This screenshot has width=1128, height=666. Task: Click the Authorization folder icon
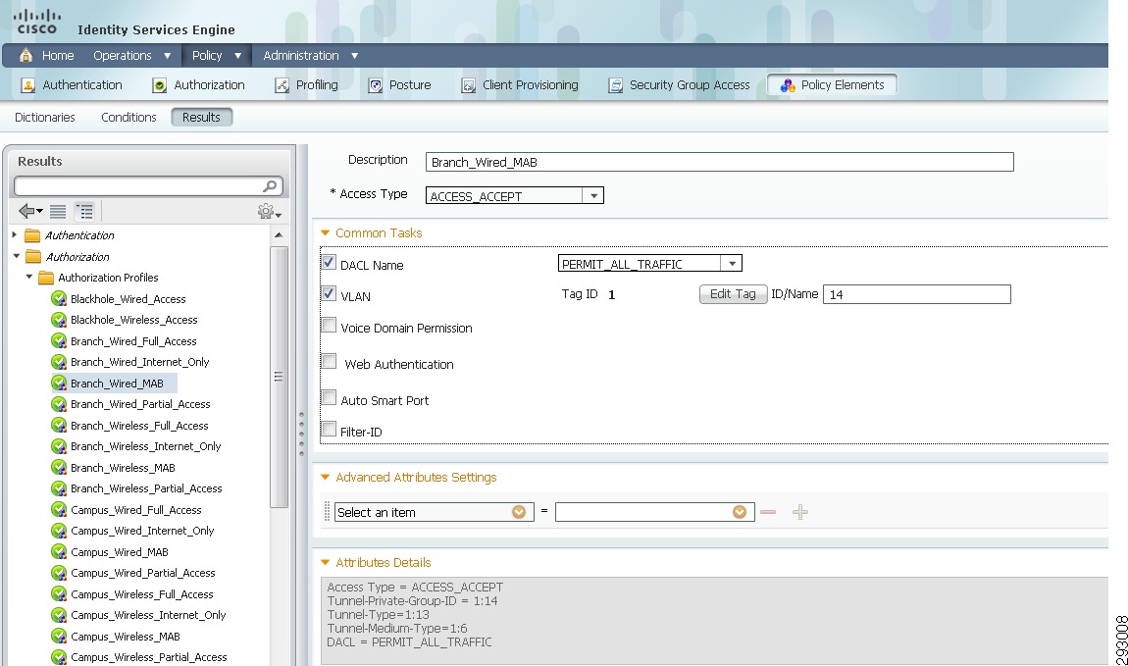pyautogui.click(x=33, y=257)
